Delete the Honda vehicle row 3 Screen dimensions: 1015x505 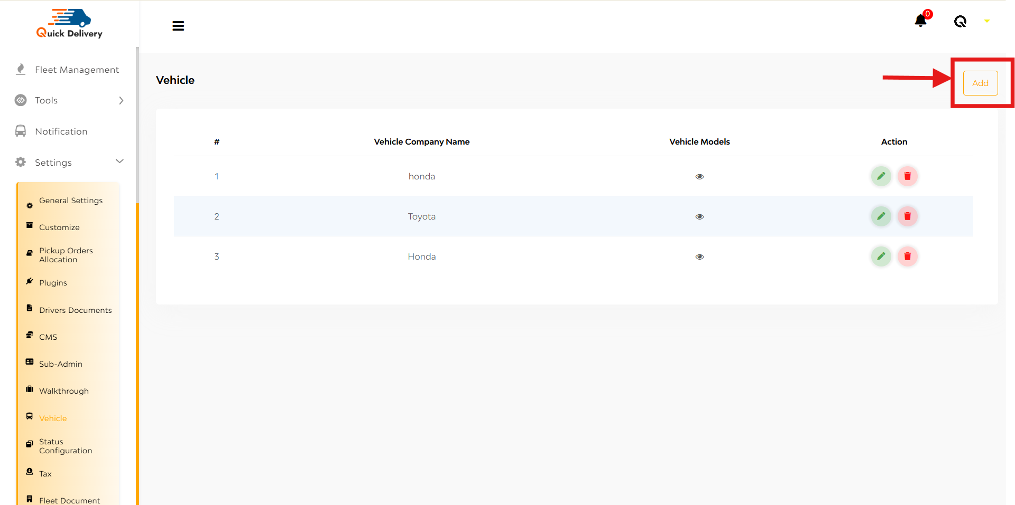pos(908,256)
